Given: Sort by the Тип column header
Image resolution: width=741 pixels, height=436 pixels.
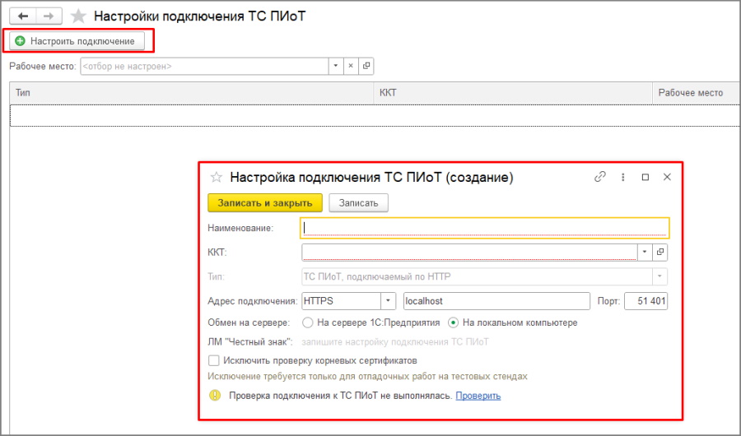Looking at the screenshot, I should [x=191, y=93].
